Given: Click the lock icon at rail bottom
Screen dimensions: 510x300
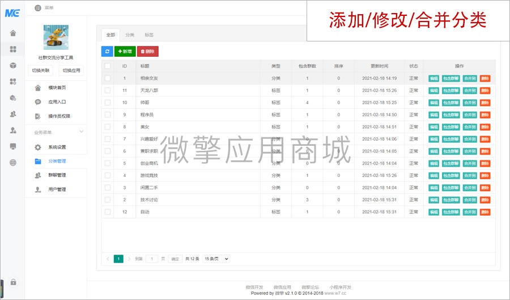Looking at the screenshot, I should pos(14,282).
